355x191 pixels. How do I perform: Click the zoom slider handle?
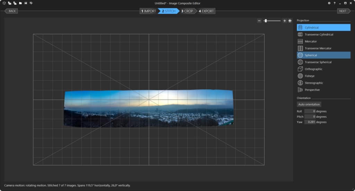[x=266, y=21]
